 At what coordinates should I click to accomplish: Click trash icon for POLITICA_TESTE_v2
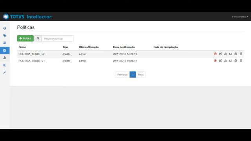[241, 54]
